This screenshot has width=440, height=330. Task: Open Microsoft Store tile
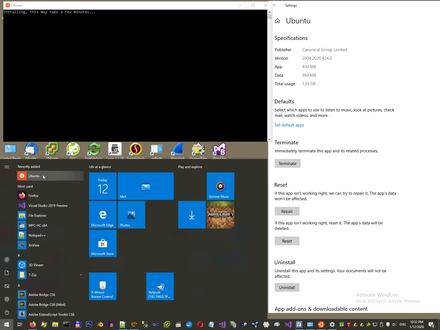point(103,243)
